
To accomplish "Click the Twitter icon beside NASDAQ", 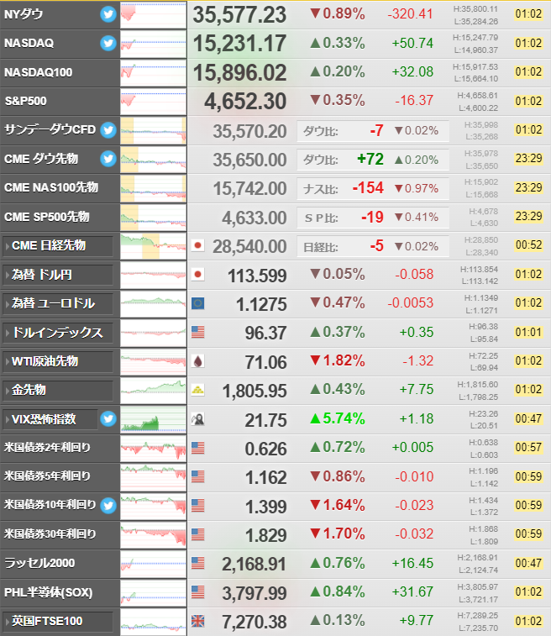I will [108, 43].
